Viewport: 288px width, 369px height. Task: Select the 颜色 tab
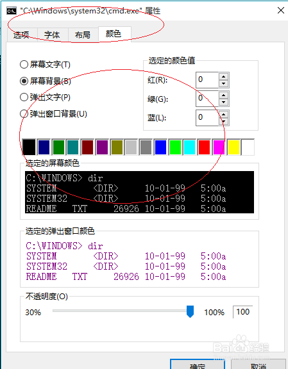[114, 34]
